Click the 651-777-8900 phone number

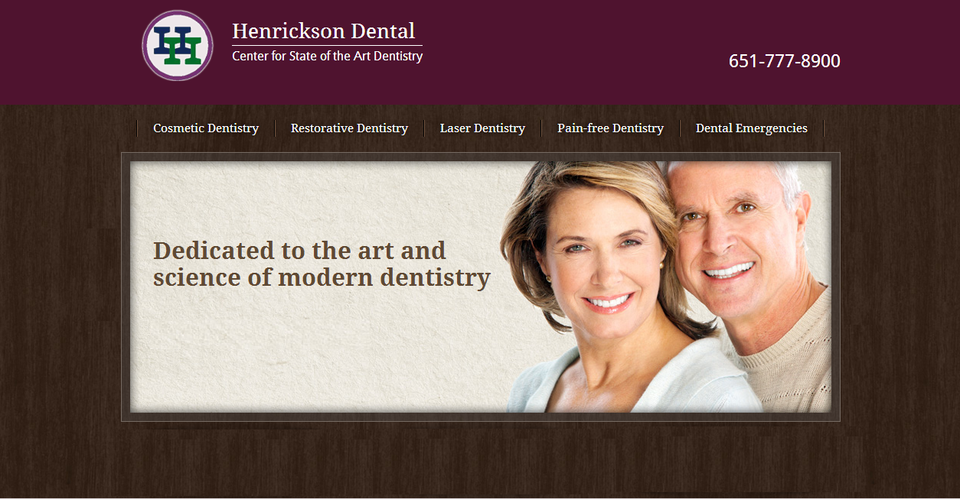coord(785,61)
